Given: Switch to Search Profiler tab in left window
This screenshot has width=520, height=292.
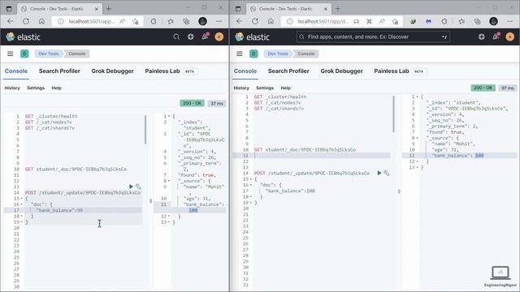Looking at the screenshot, I should pyautogui.click(x=59, y=71).
